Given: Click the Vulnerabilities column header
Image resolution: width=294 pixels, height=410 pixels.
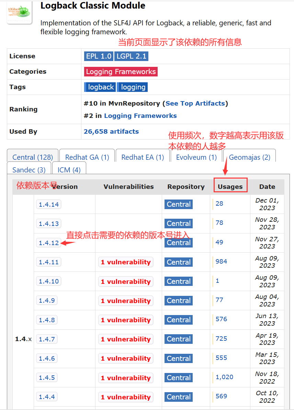Looking at the screenshot, I should tap(128, 187).
